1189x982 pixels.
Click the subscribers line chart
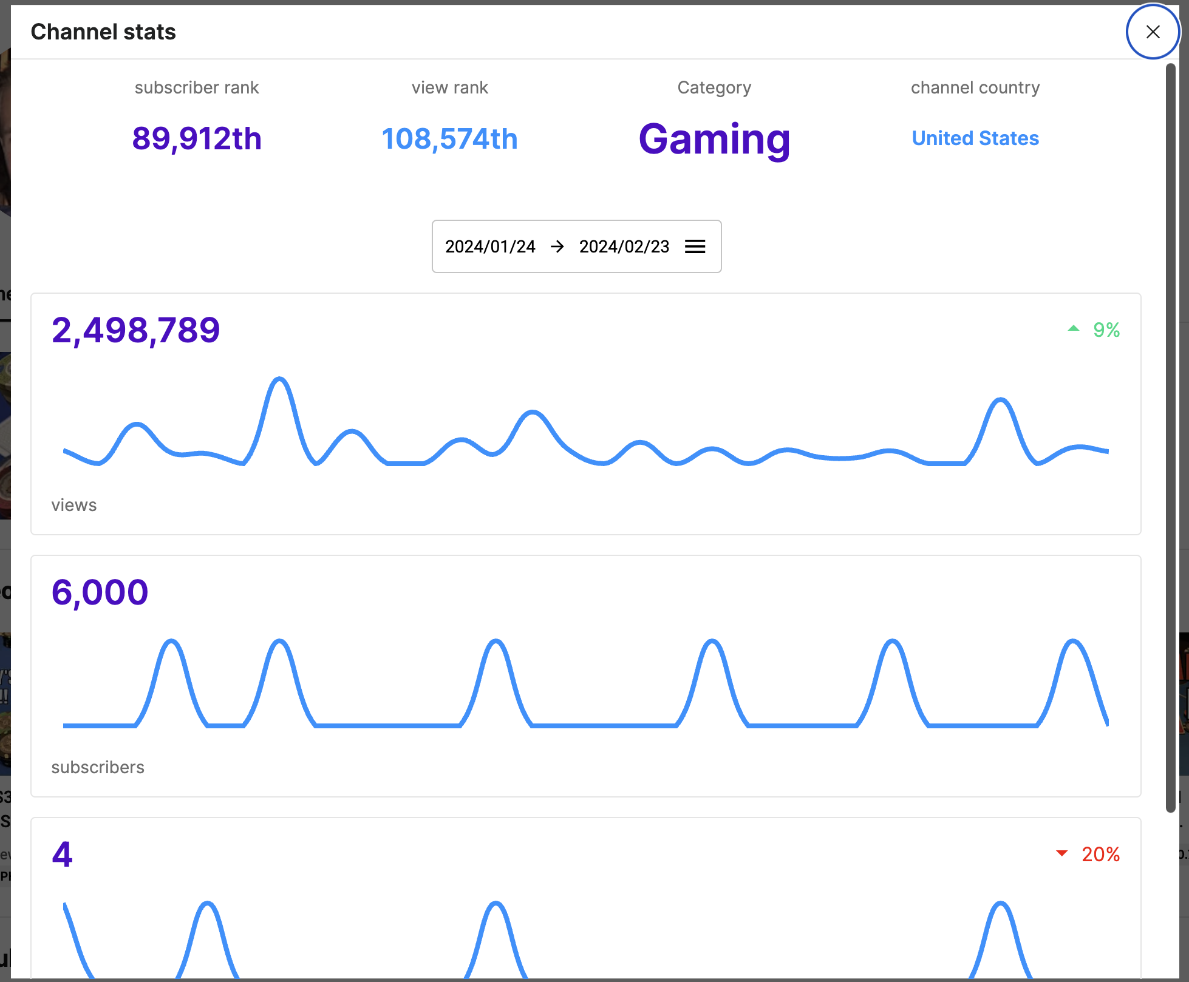coord(586,683)
